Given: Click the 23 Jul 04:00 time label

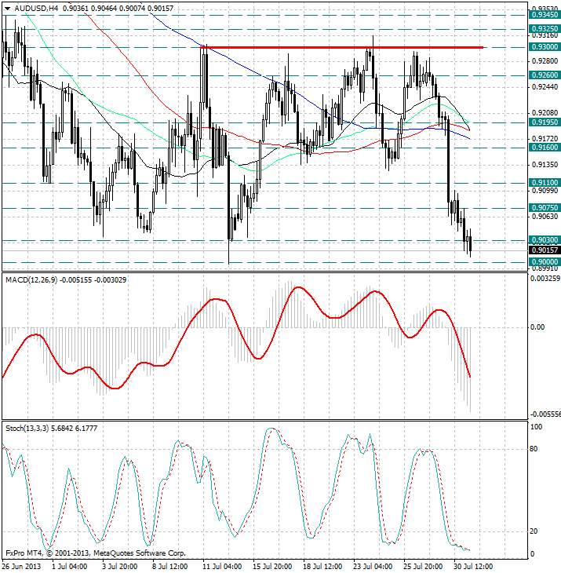Looking at the screenshot, I should (373, 567).
